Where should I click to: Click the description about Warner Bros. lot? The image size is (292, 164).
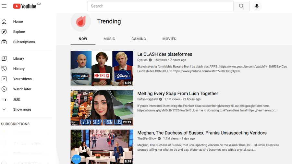click(x=208, y=147)
